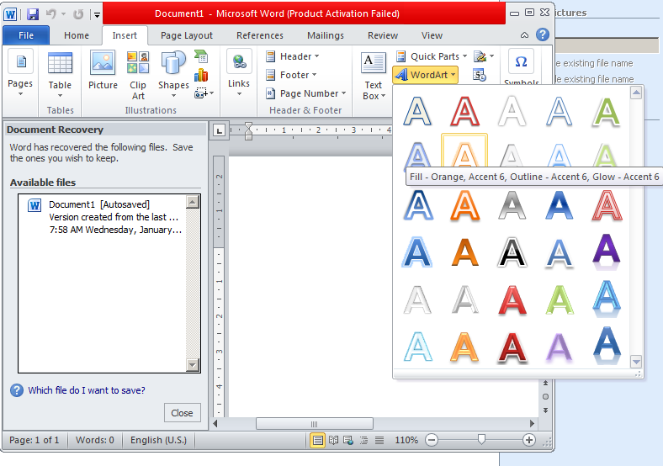The height and width of the screenshot is (466, 663).
Task: Insert a Picture from file
Action: pos(103,70)
